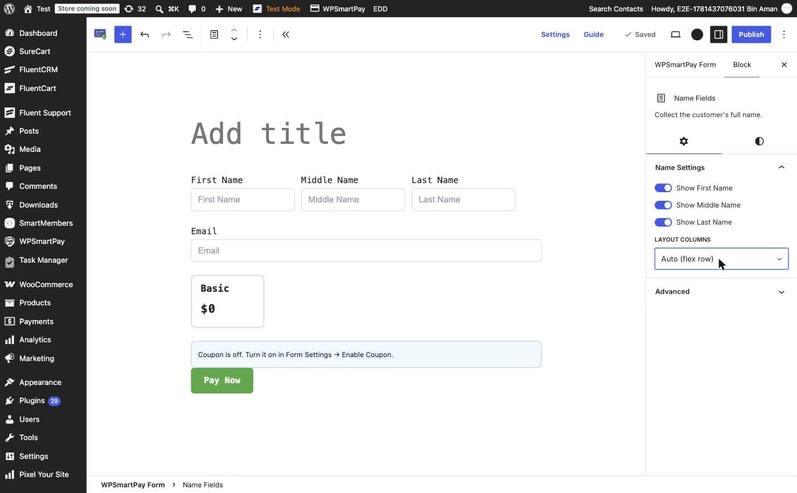Click WPSmartPay Form in breadcrumb

point(133,485)
